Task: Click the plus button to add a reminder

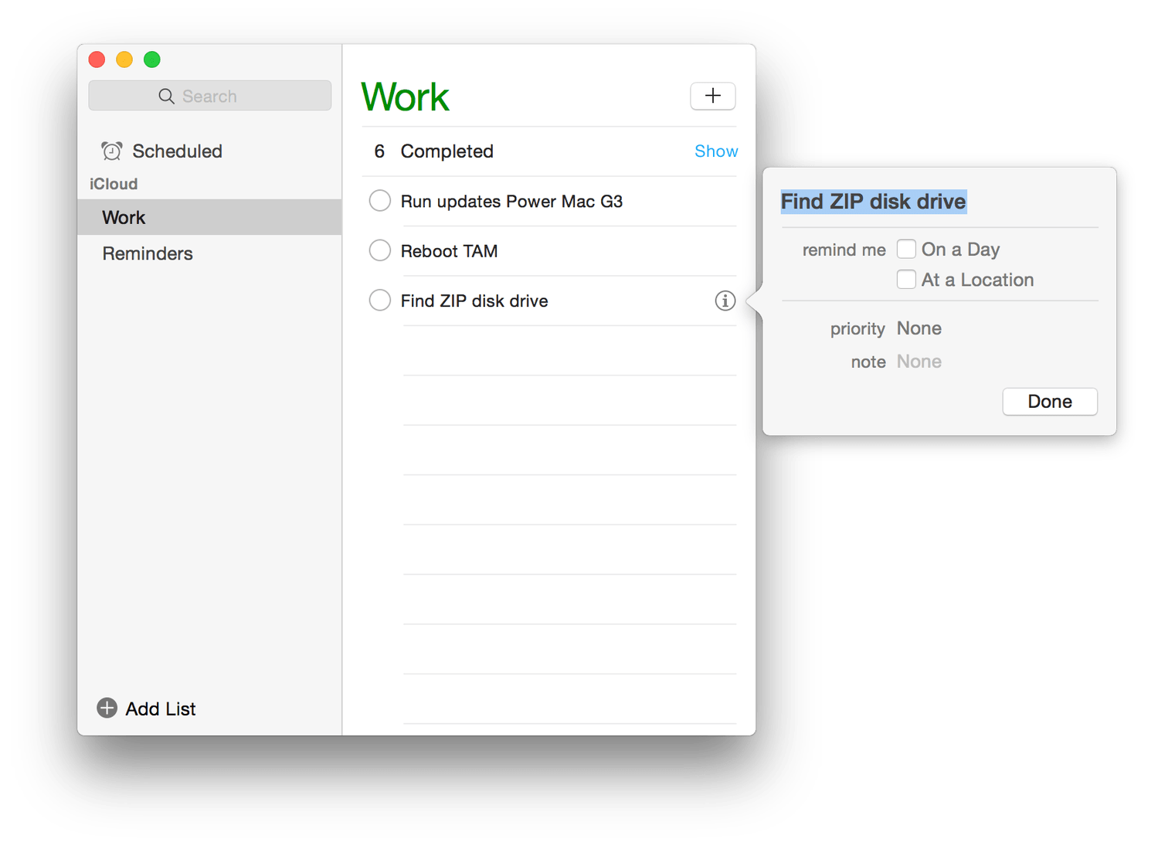Action: coord(712,96)
